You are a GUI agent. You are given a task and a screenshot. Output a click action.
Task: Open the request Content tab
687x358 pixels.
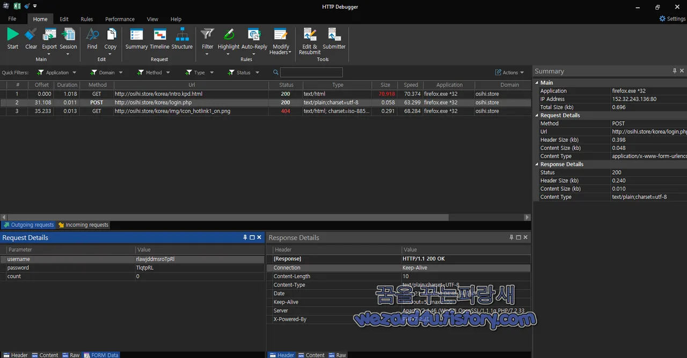[x=45, y=355]
